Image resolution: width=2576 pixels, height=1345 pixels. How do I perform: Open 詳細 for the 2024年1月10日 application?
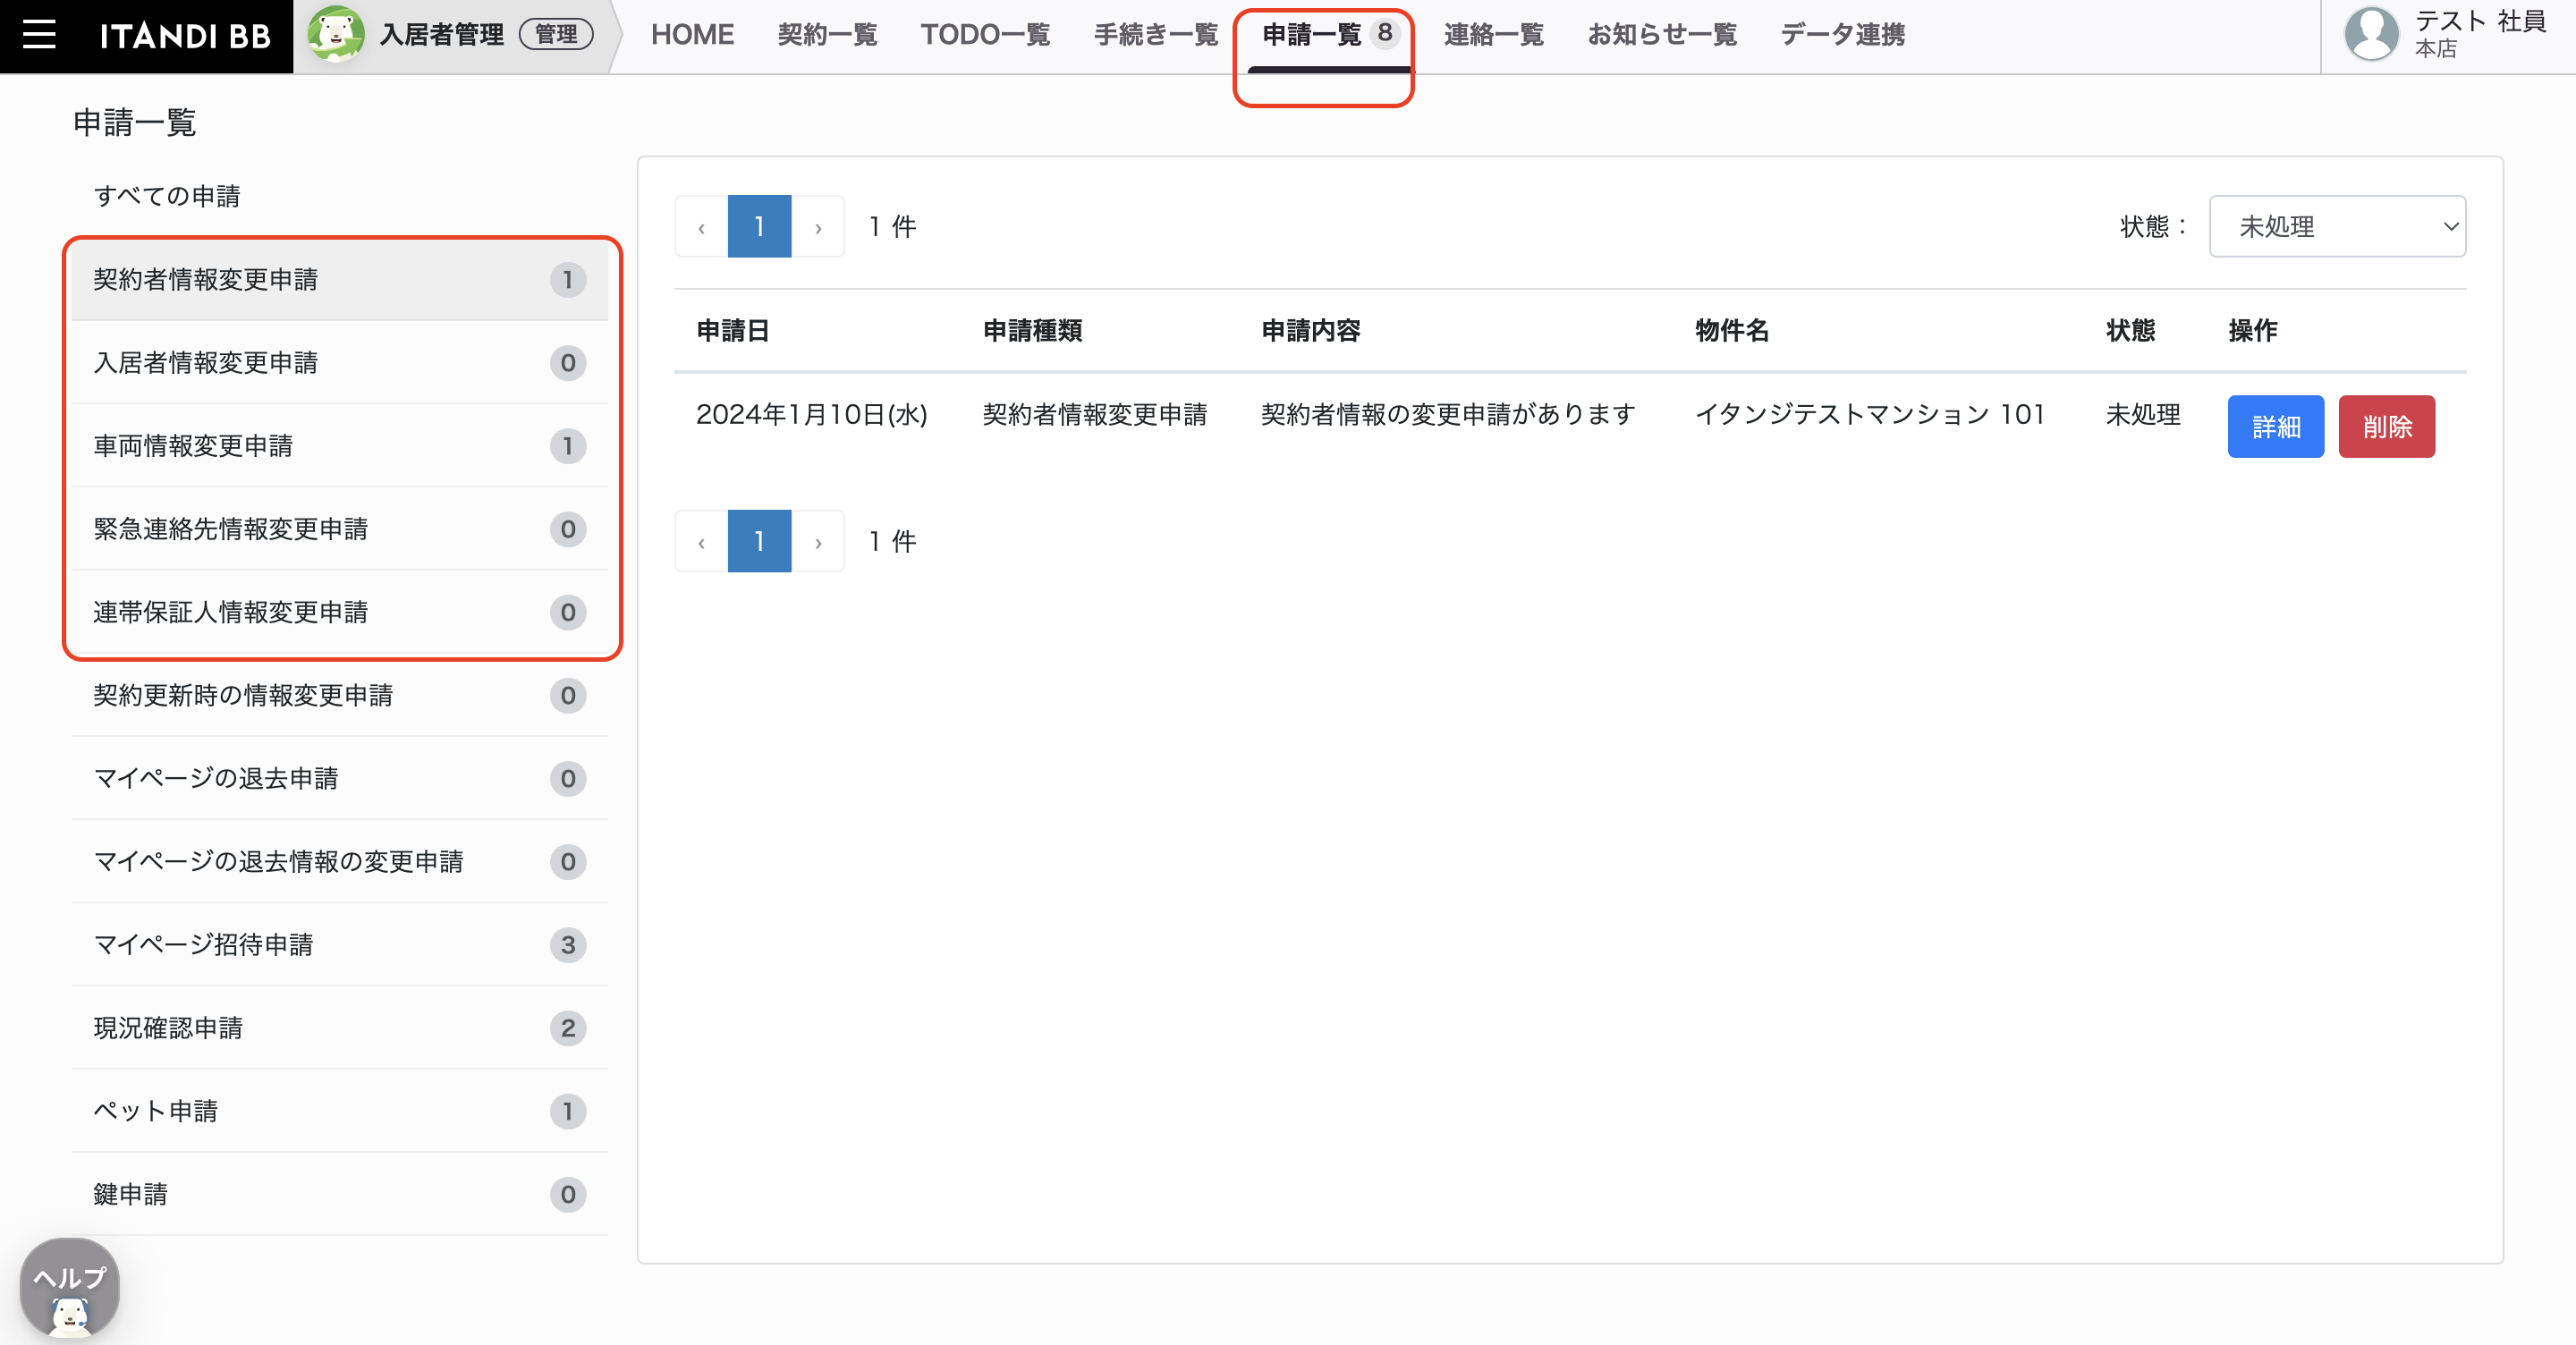pyautogui.click(x=2275, y=426)
